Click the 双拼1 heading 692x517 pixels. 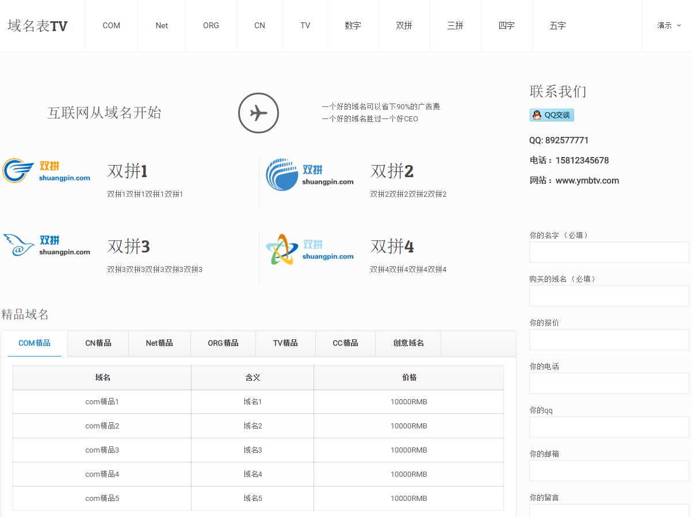pyautogui.click(x=128, y=171)
